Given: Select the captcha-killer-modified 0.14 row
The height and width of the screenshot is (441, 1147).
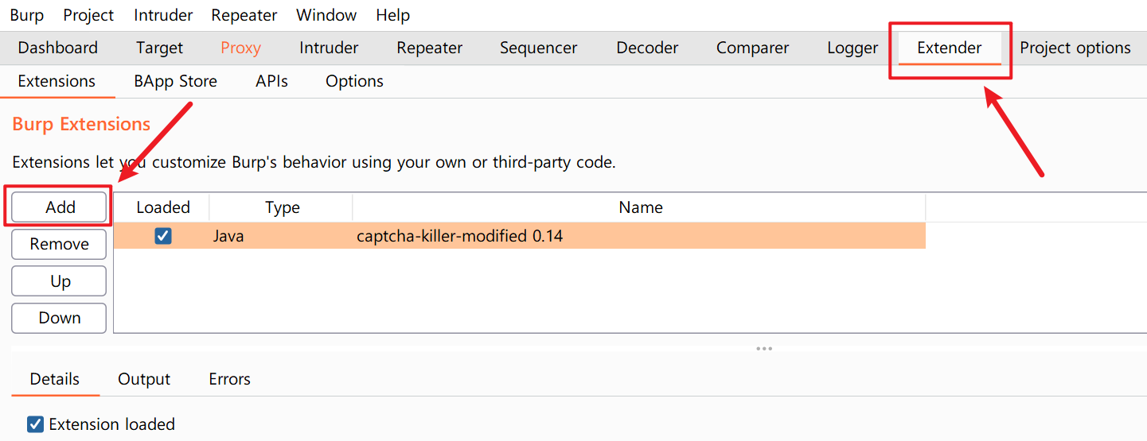Looking at the screenshot, I should click(x=520, y=236).
